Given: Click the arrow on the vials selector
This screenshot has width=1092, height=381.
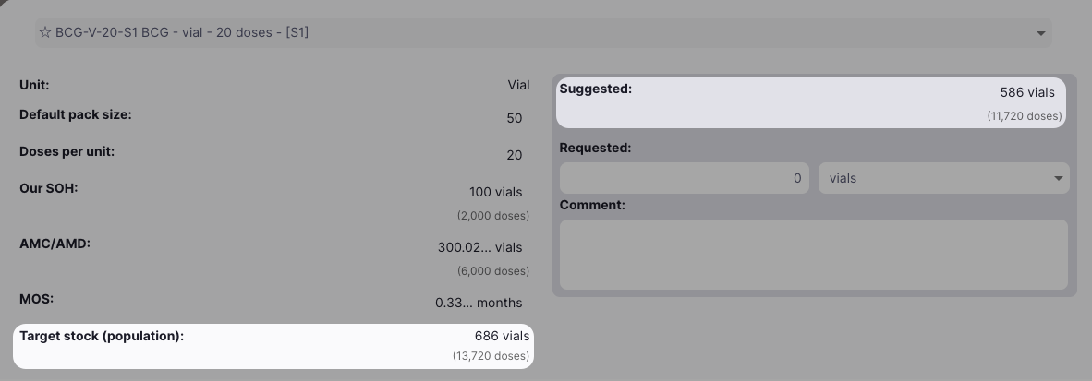Looking at the screenshot, I should [x=1059, y=178].
